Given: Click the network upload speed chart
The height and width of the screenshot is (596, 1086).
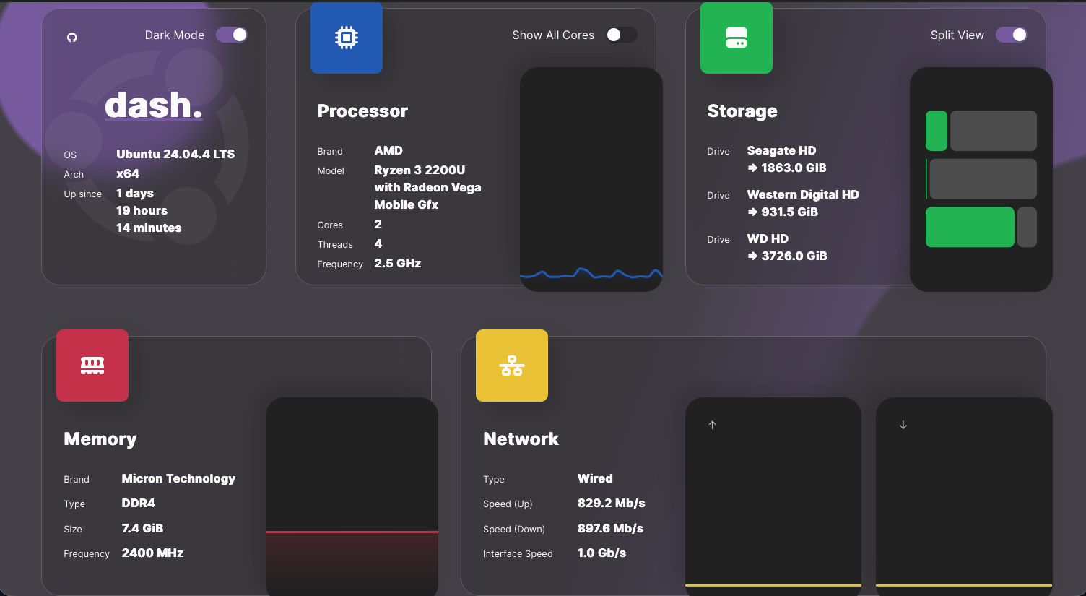Looking at the screenshot, I should 773,496.
